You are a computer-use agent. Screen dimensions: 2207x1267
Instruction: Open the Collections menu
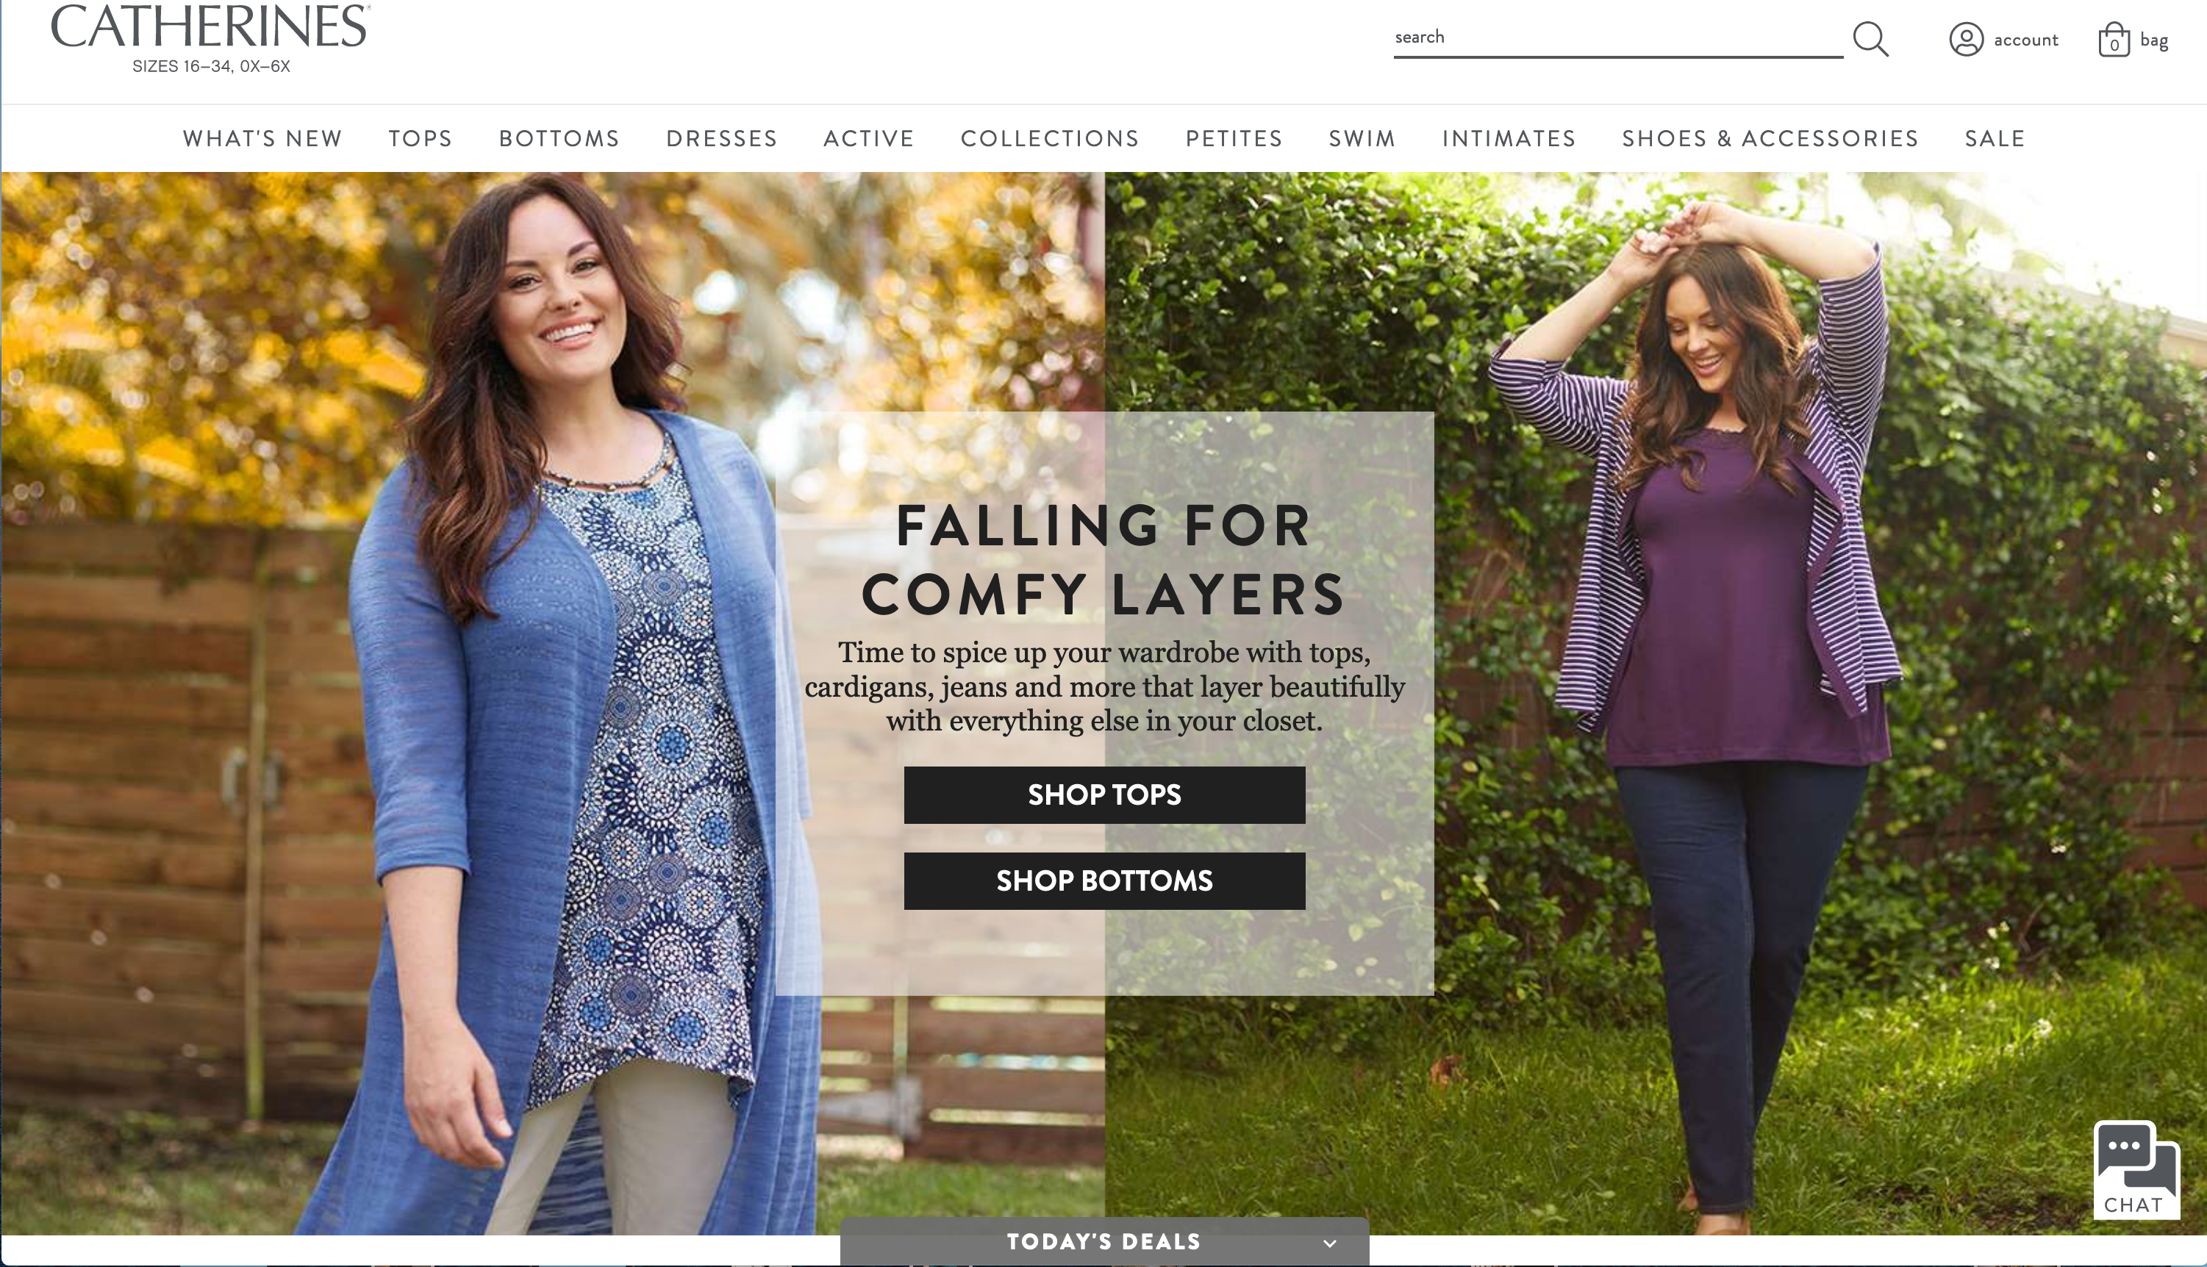(1050, 138)
